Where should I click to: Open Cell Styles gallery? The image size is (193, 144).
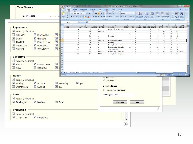(x=152, y=15)
